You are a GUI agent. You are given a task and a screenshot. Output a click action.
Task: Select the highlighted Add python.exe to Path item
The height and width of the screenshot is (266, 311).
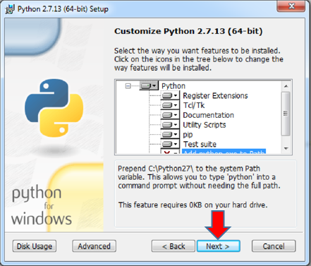[224, 152]
